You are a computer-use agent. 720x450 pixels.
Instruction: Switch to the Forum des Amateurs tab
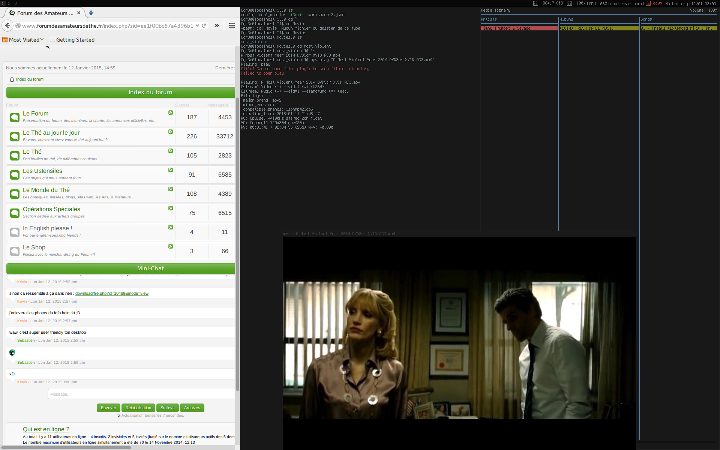click(x=44, y=13)
